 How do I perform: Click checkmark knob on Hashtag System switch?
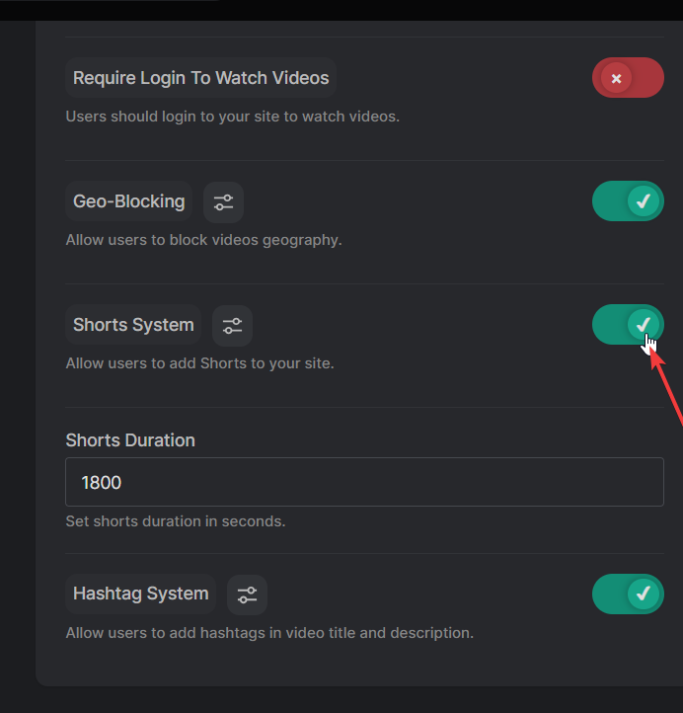(644, 594)
